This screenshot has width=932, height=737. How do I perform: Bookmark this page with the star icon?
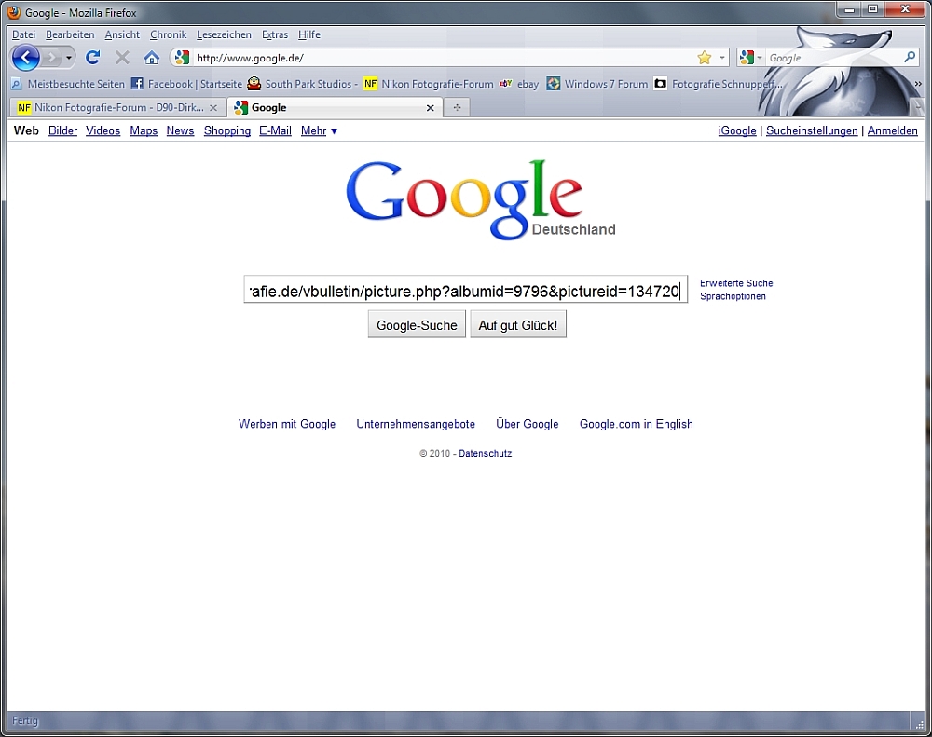pos(705,58)
